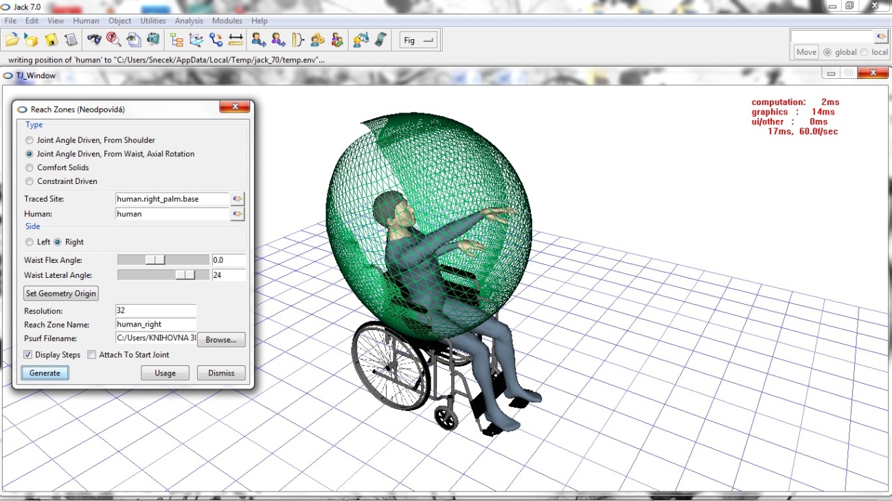Open the Analysis menu
892x501 pixels.
pos(189,21)
